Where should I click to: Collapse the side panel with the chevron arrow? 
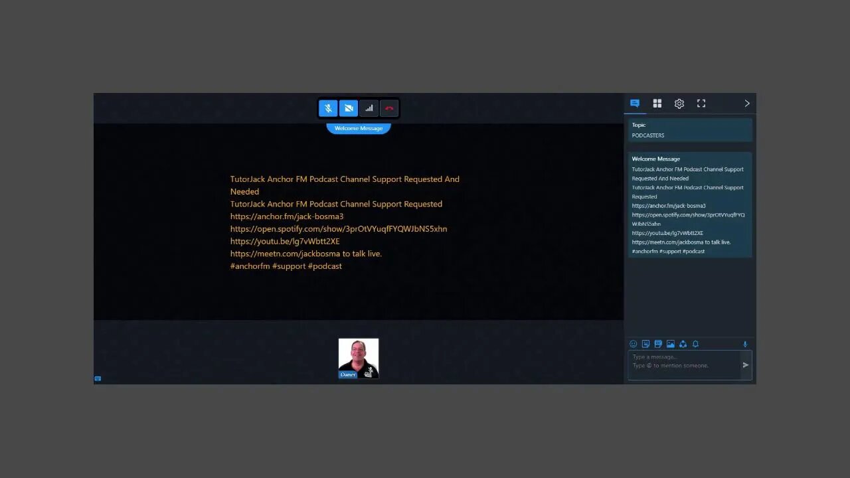747,104
